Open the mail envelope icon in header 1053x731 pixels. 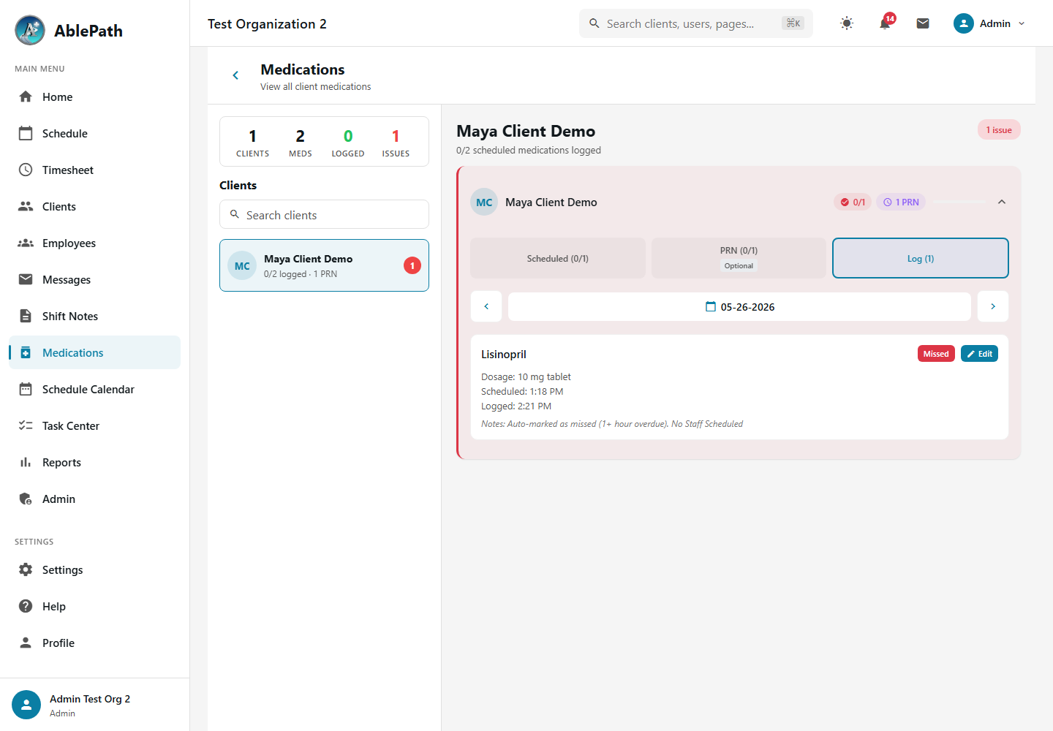point(923,23)
